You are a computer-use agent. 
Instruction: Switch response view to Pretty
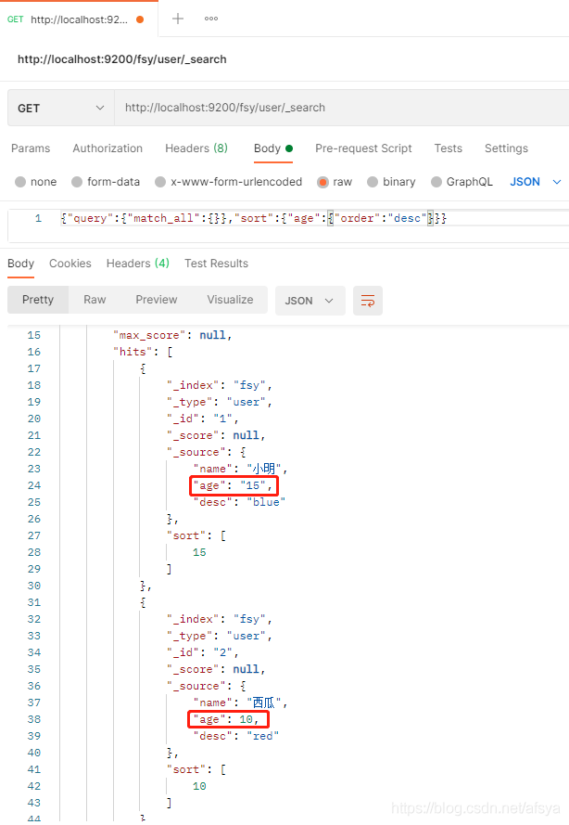[x=38, y=300]
